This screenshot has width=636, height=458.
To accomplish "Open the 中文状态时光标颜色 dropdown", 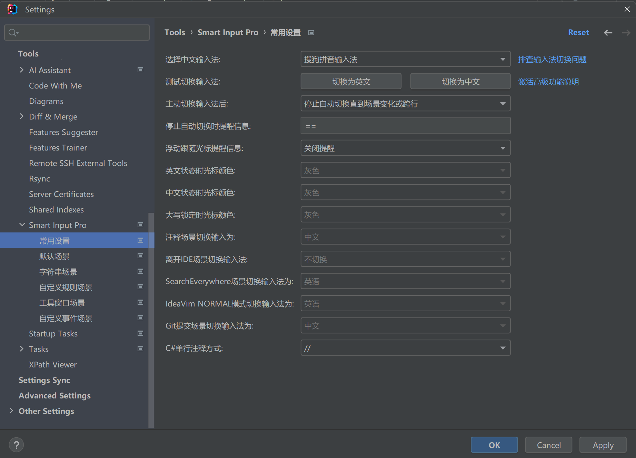I will pyautogui.click(x=405, y=192).
